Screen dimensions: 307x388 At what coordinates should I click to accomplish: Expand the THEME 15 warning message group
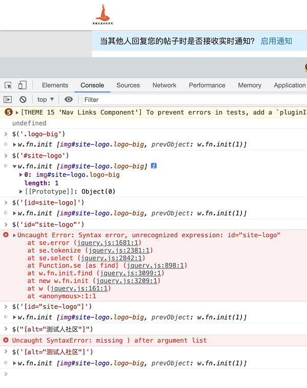coord(17,112)
